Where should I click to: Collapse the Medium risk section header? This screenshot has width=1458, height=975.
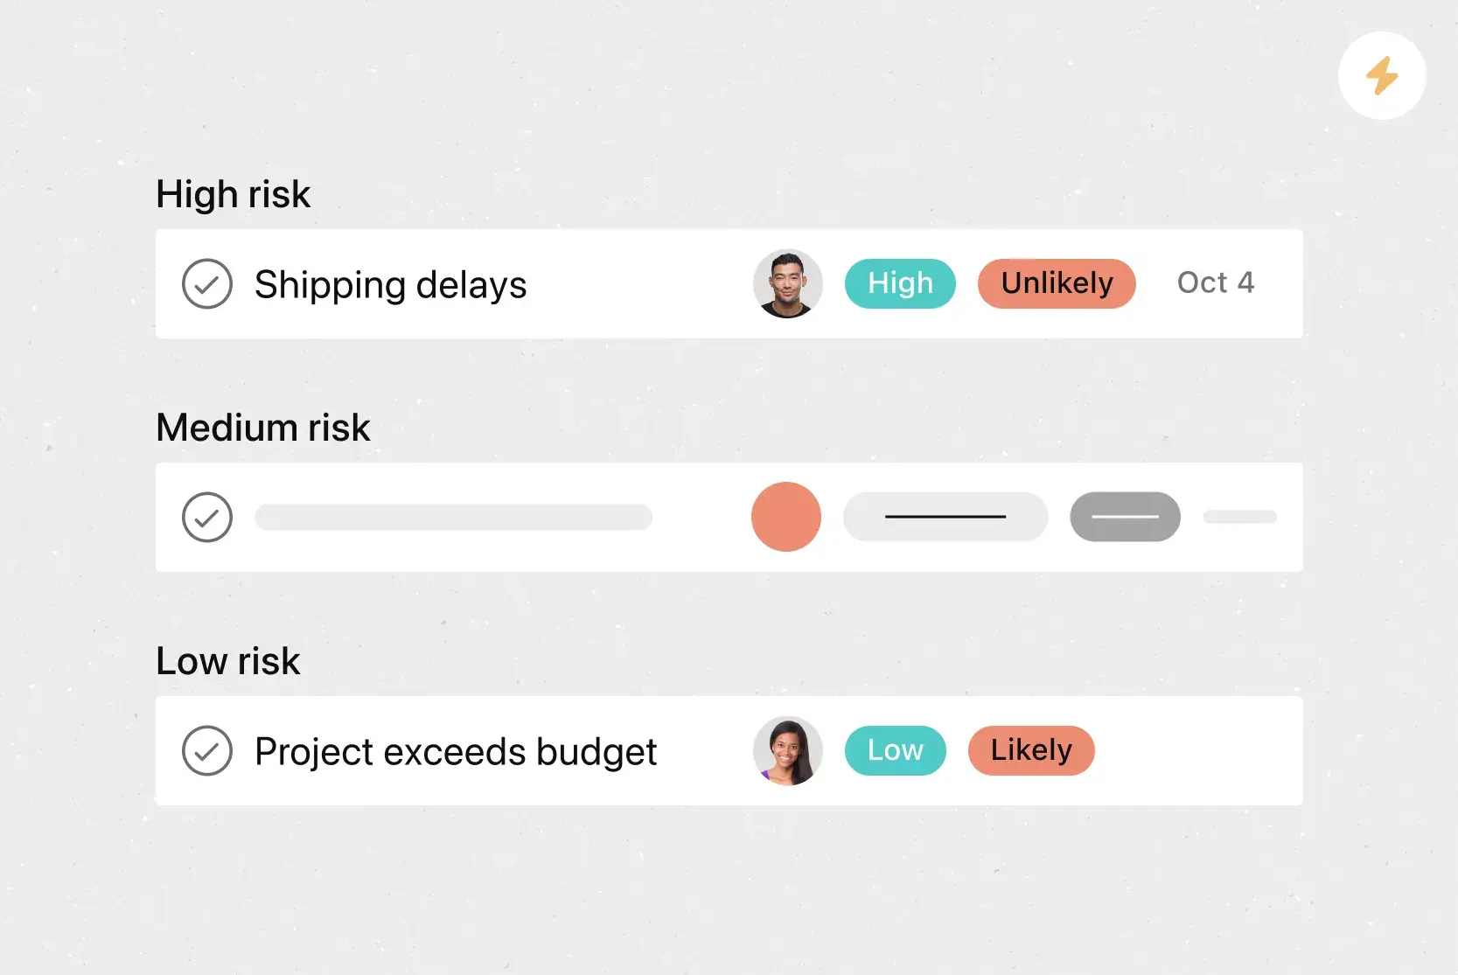262,428
